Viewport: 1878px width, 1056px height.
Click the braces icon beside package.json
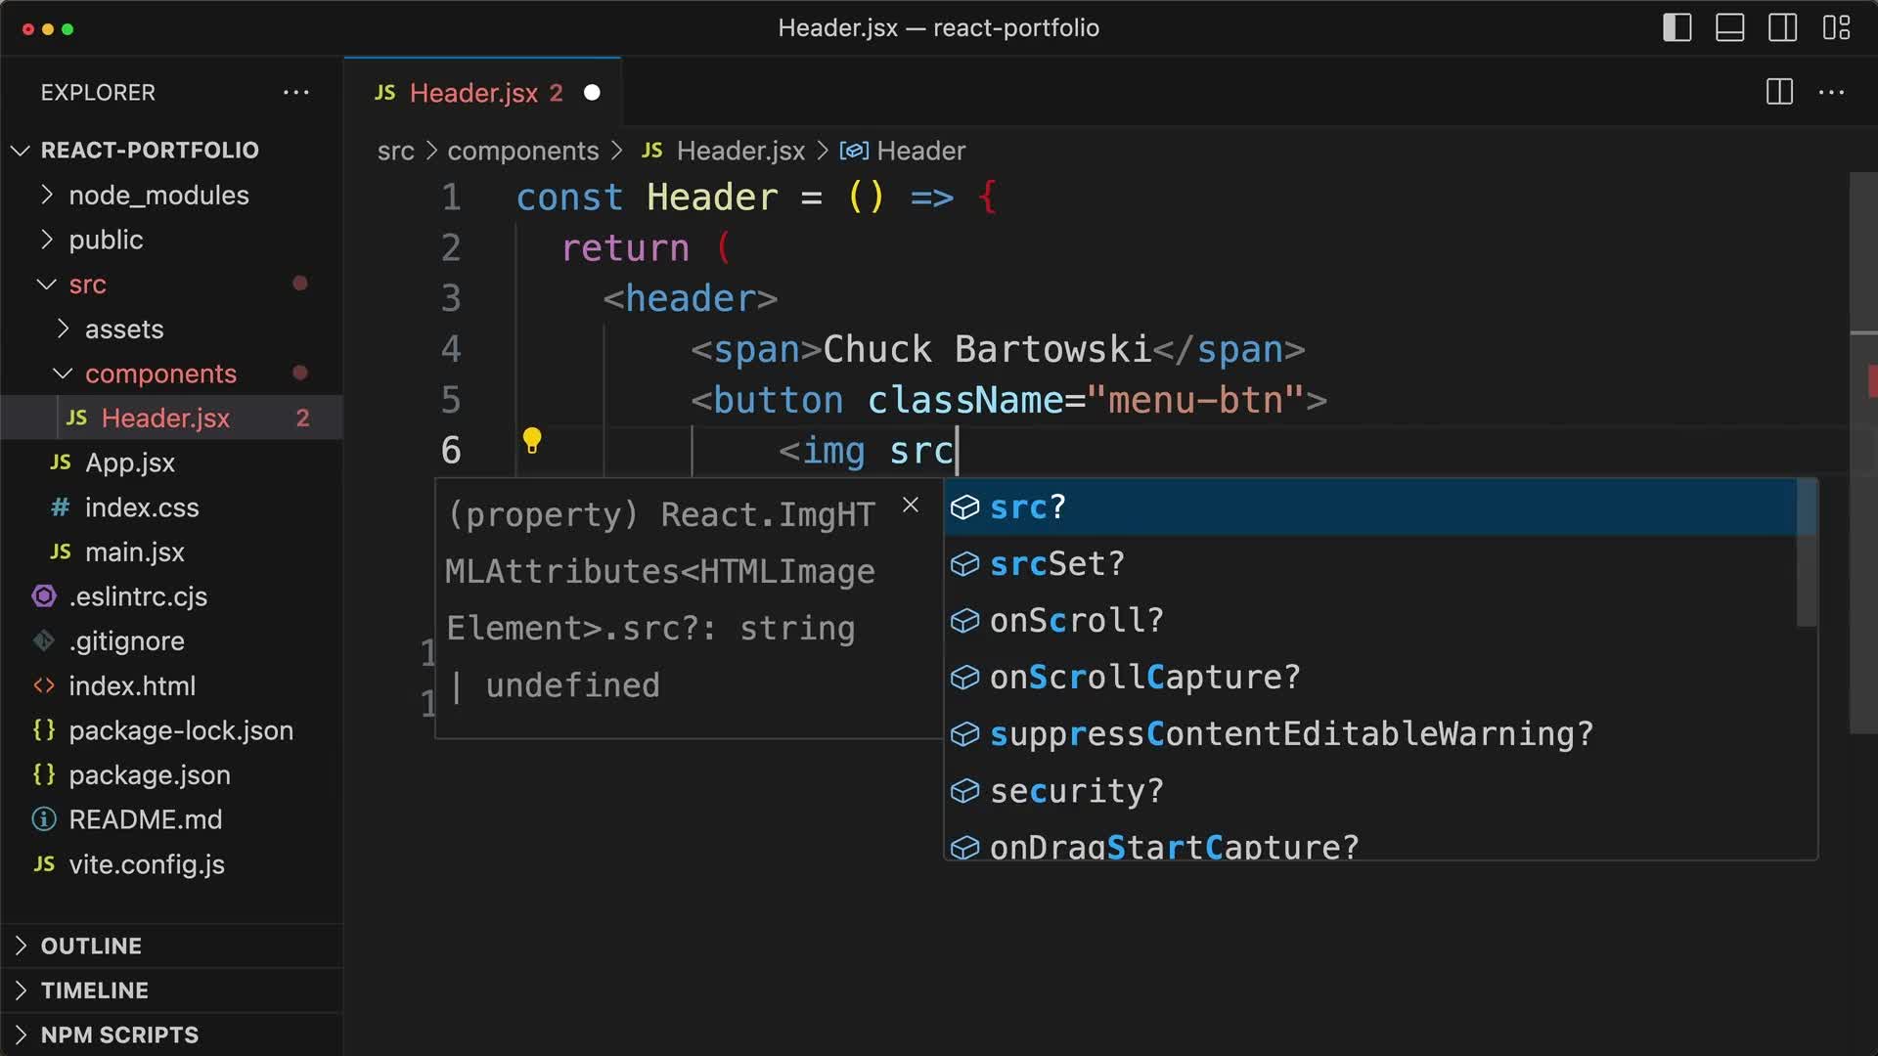coord(43,774)
